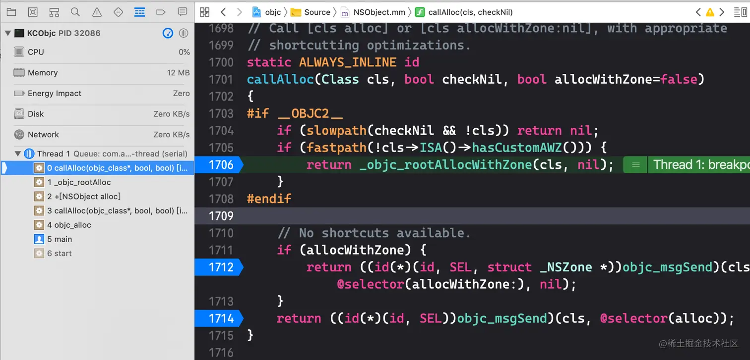The height and width of the screenshot is (360, 750).
Task: Jump to previous issue arrow
Action: (x=698, y=12)
